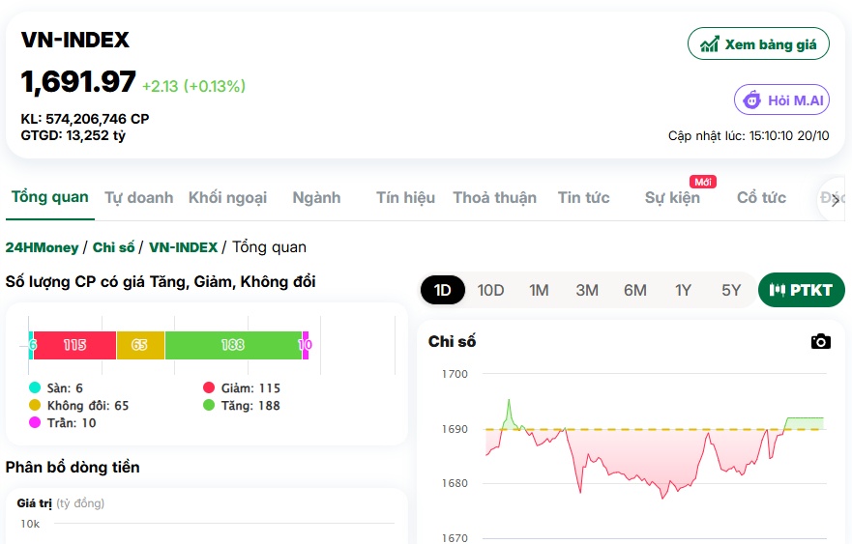Open the Chỉ số breadcrumb link
Viewport: 852px width, 544px height.
113,247
